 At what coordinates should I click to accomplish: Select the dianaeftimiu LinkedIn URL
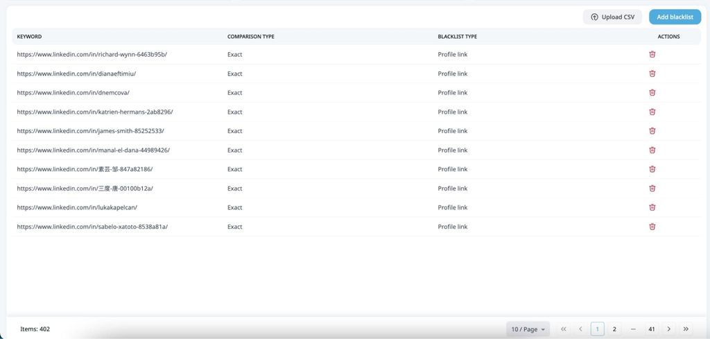pyautogui.click(x=76, y=73)
